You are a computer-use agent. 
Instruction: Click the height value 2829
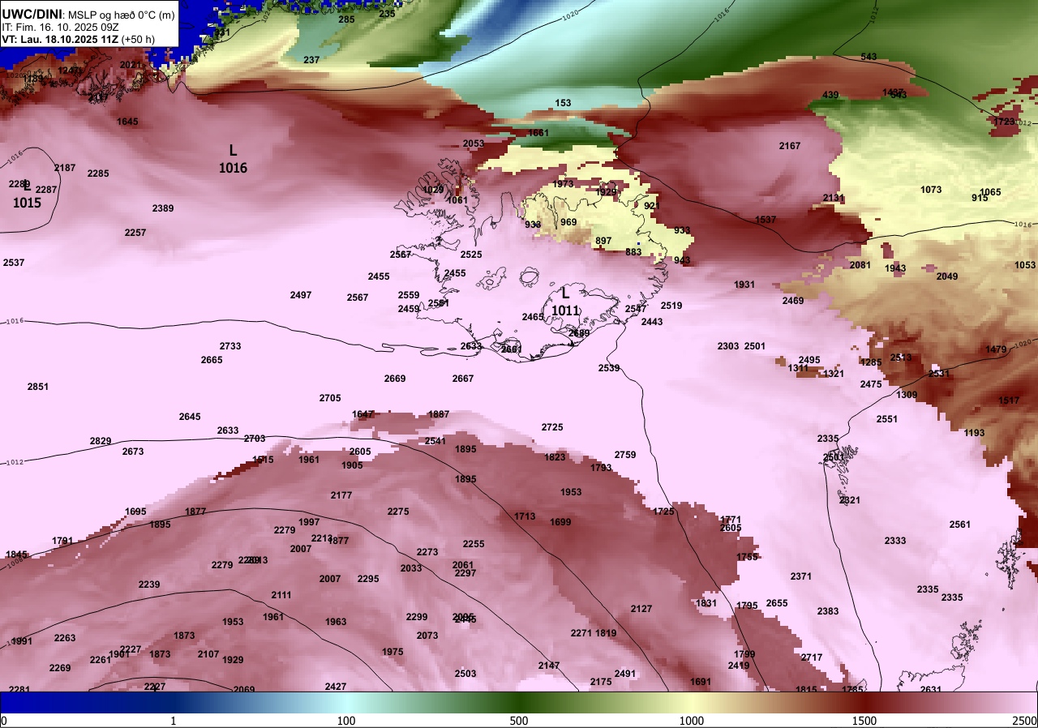101,441
